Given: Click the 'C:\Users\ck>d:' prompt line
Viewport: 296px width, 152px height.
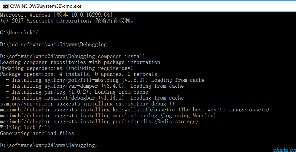Looking at the screenshot, I should pos(20,33).
